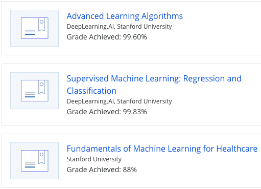Click the text lines on Advanced Learning Algorithms certificate graphic
Image resolution: width=261 pixels, height=189 pixels.
click(30, 32)
